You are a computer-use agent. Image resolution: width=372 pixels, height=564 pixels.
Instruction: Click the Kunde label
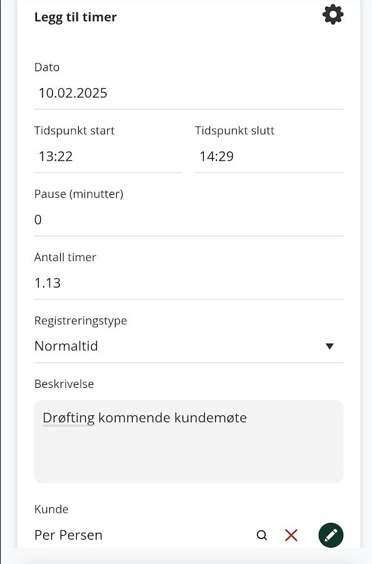point(51,509)
